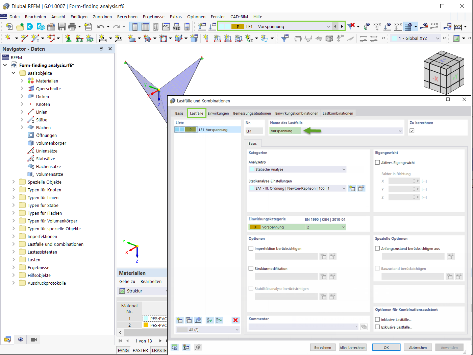Uncheck the Zu berechnen checkbox
The width and height of the screenshot is (473, 355).
coord(412,131)
